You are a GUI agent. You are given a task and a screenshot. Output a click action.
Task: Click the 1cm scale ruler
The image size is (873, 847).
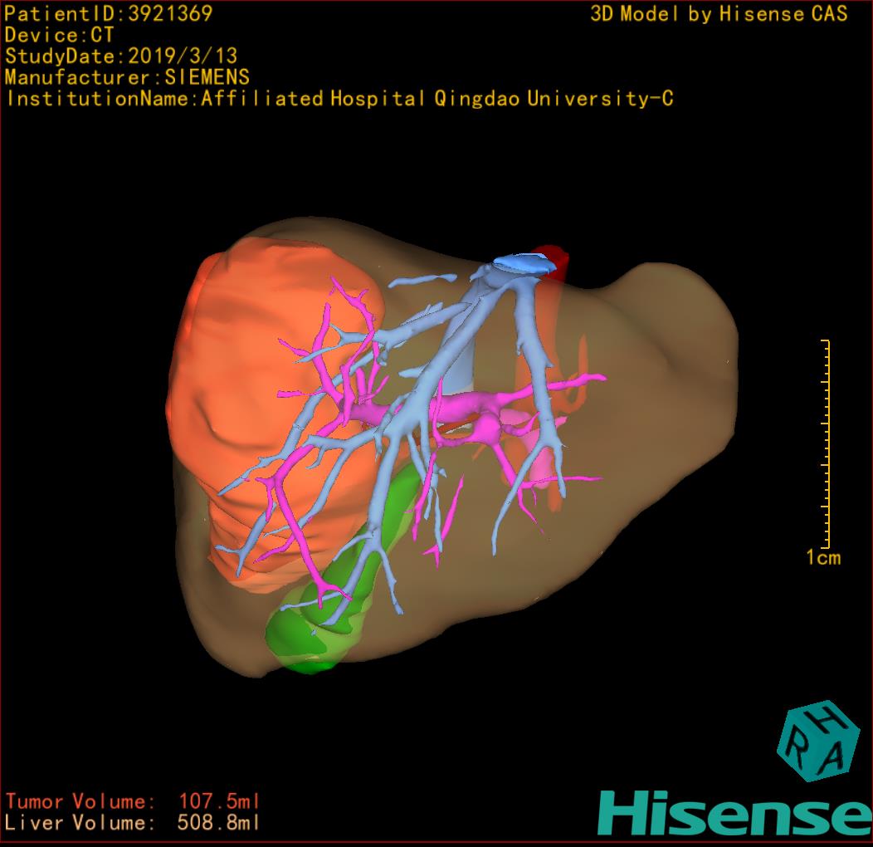[x=827, y=443]
